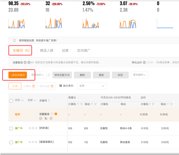Click the 0.10元 computer bid for [婆婆装婚礼]
This screenshot has height=155, width=179.
145,142
